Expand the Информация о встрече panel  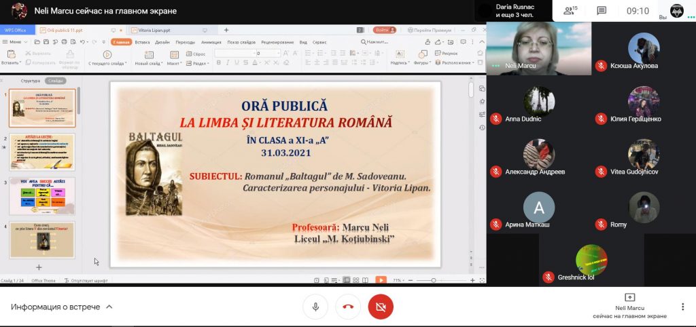click(x=61, y=307)
